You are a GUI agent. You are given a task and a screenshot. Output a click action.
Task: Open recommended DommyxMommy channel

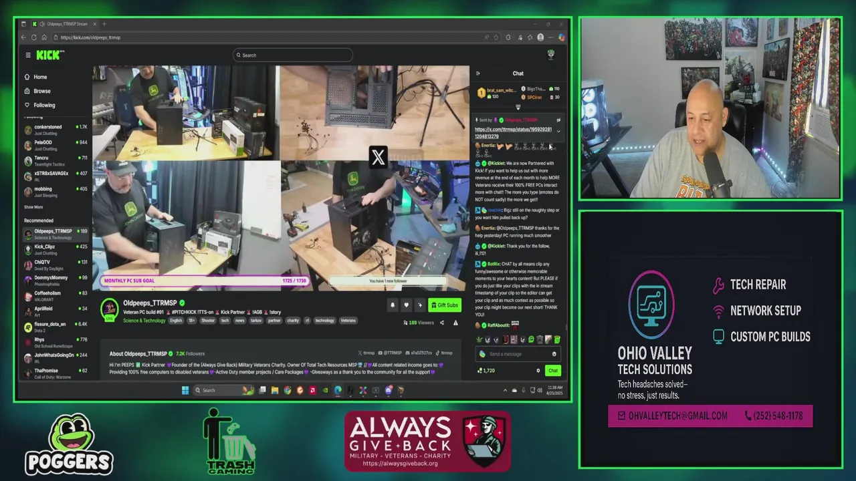point(56,280)
